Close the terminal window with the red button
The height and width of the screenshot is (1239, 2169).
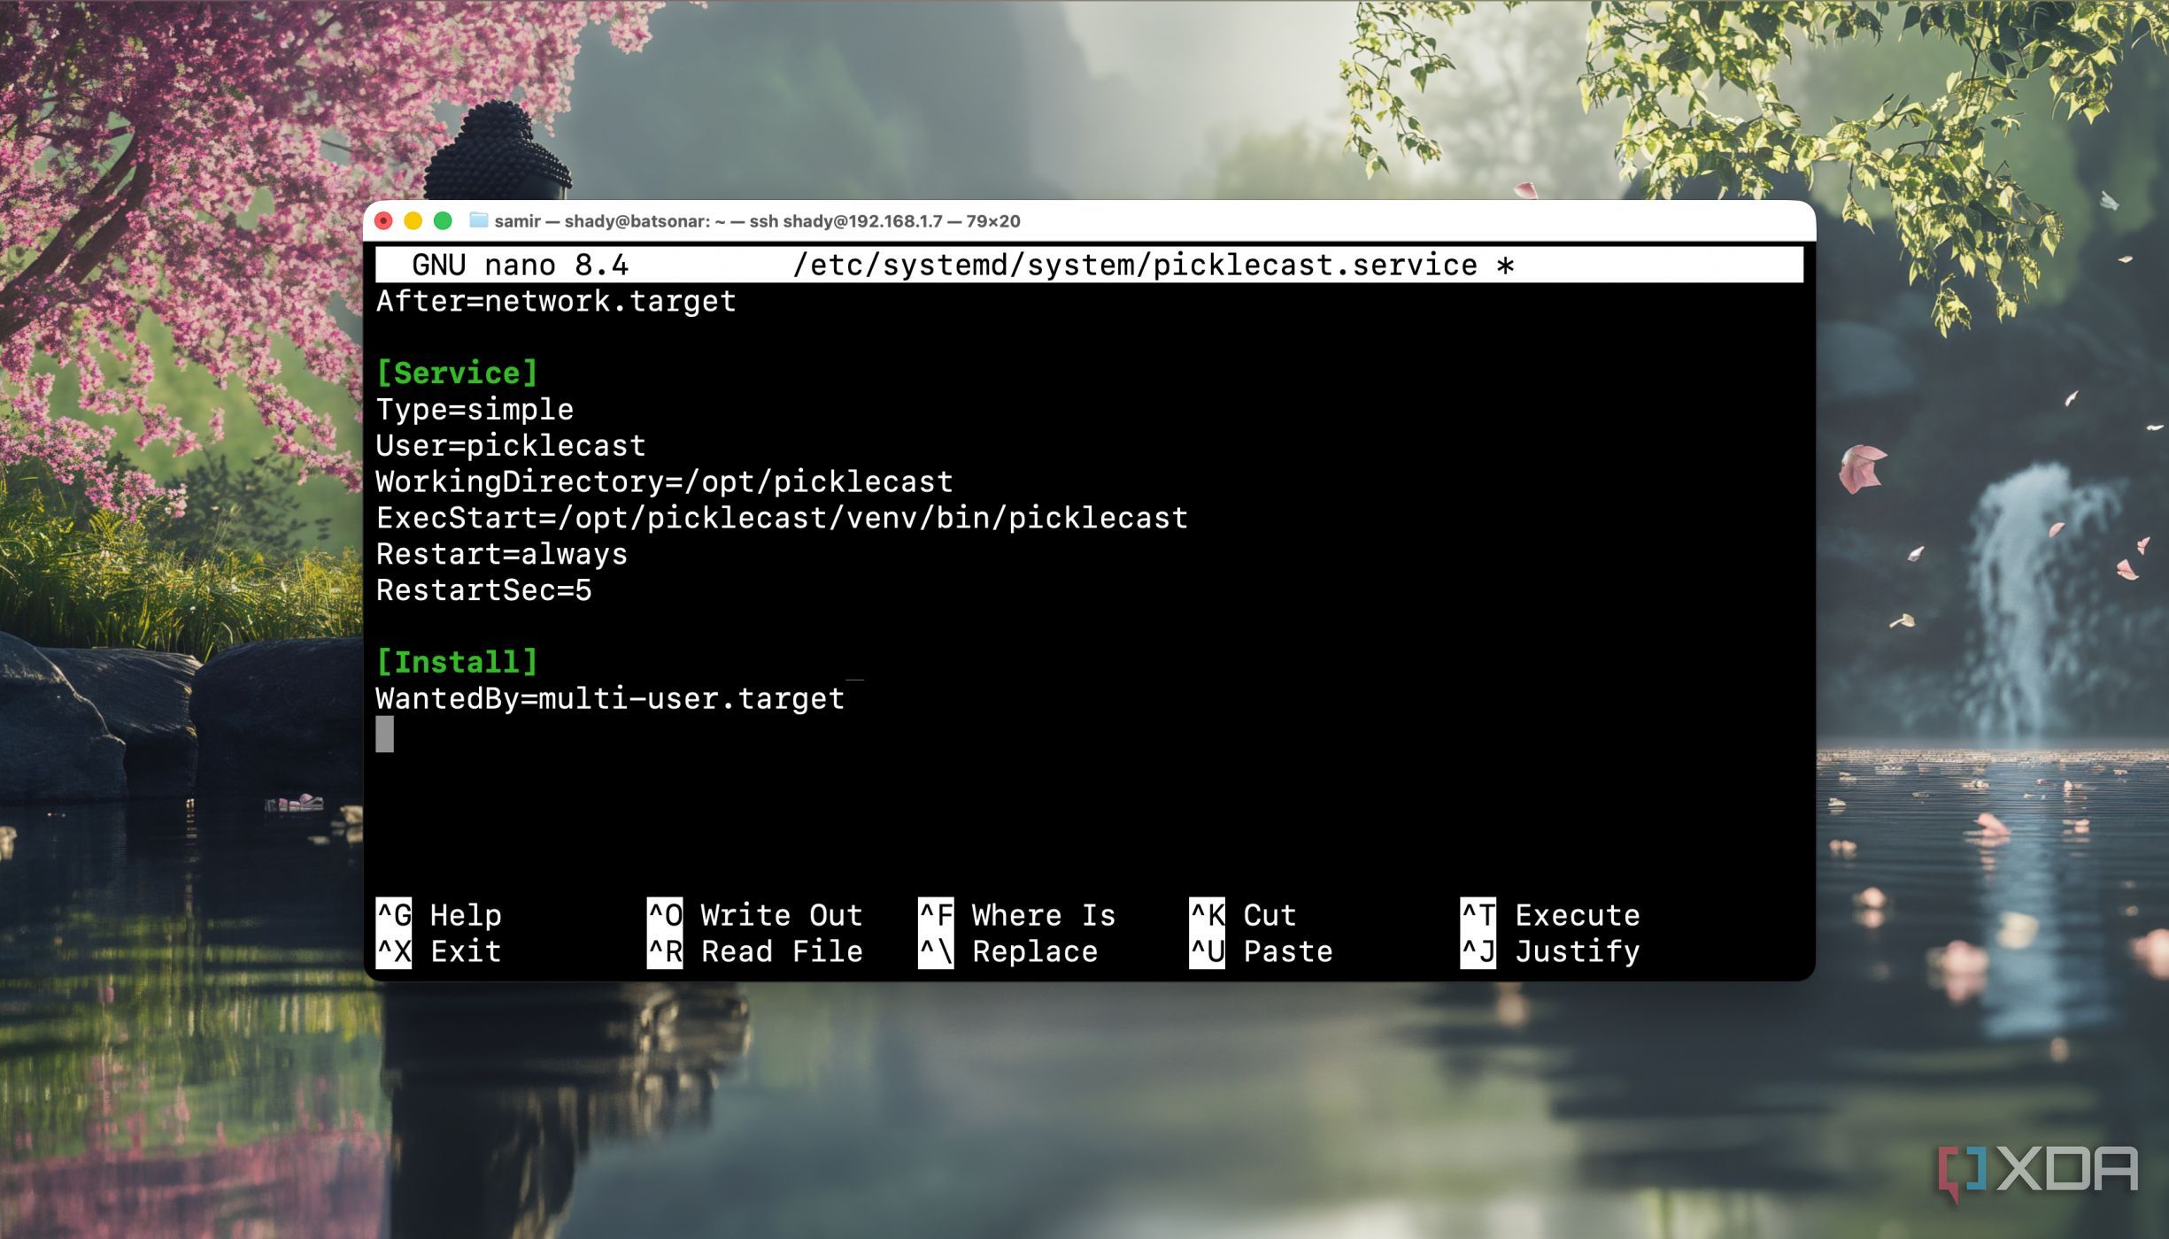tap(383, 221)
